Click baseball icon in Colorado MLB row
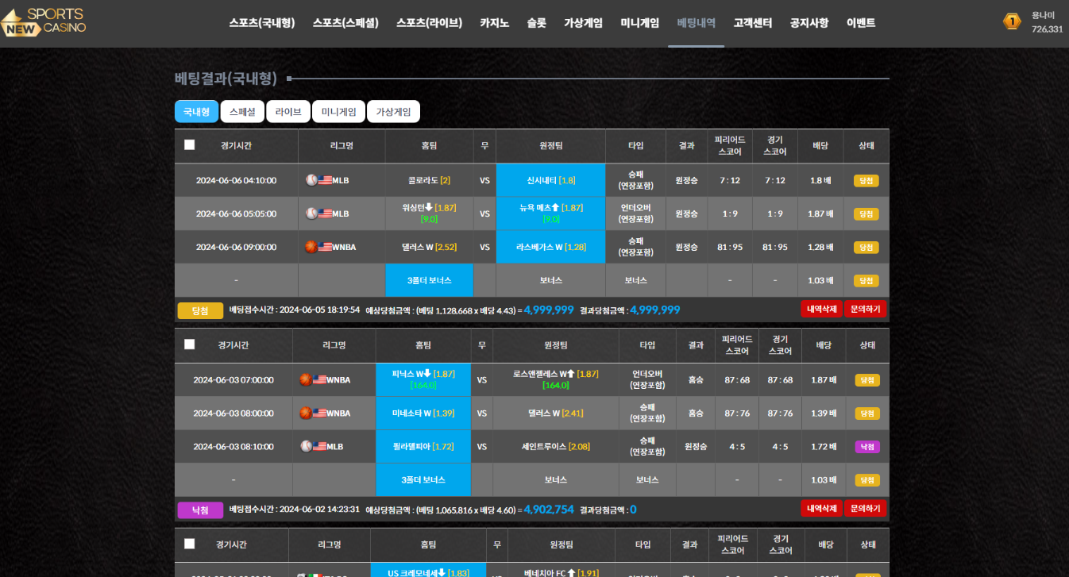This screenshot has width=1069, height=577. 311,180
